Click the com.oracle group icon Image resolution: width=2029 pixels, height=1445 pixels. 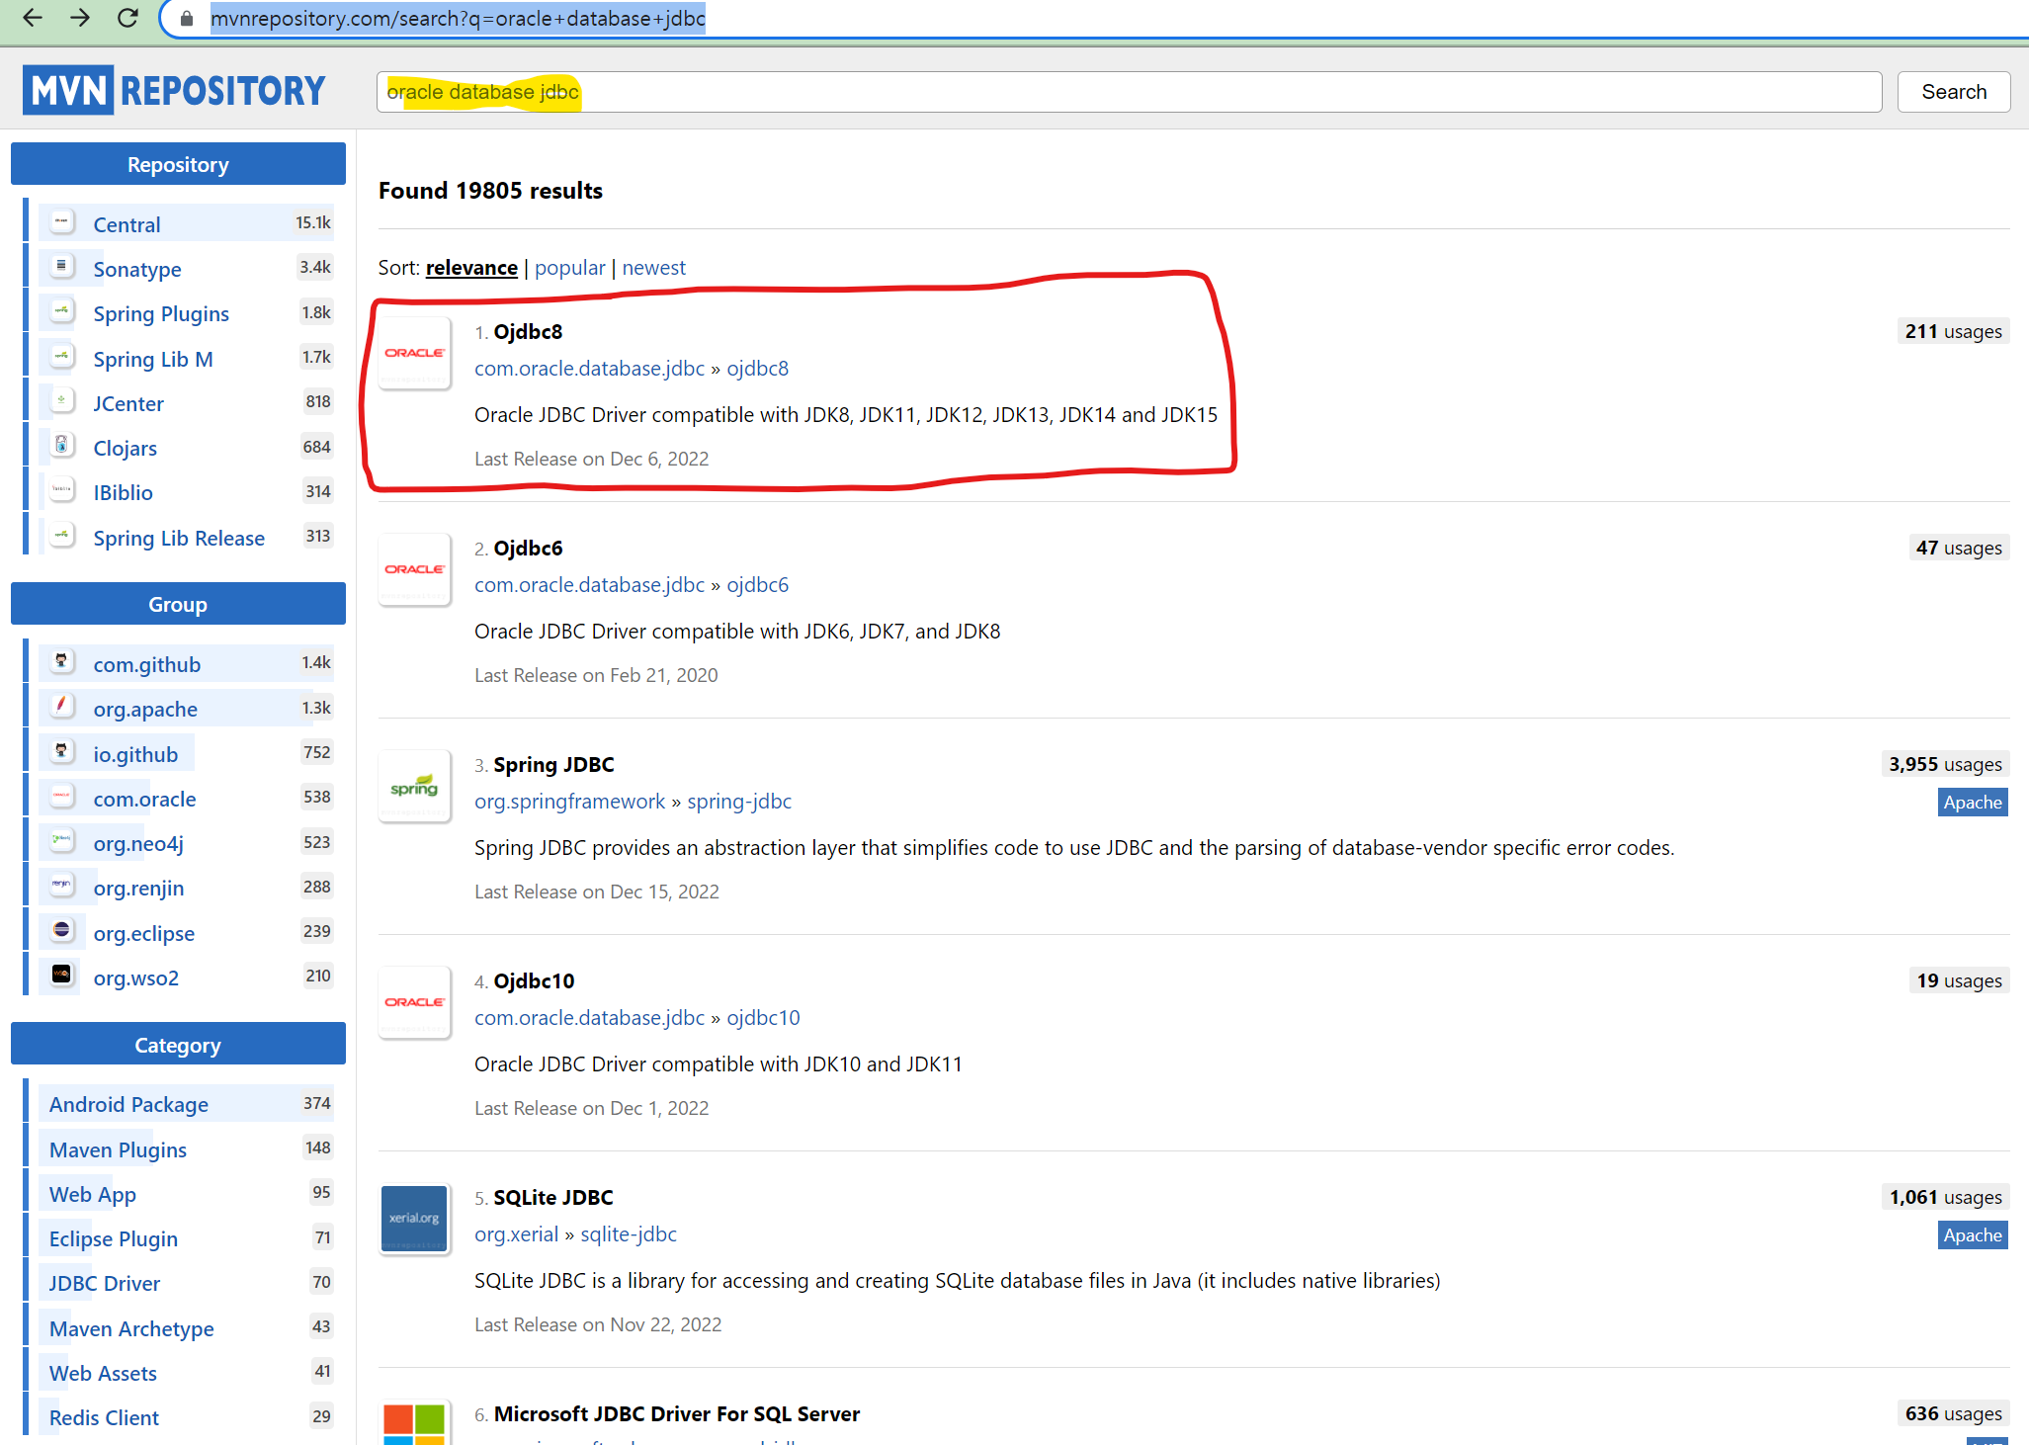point(61,797)
